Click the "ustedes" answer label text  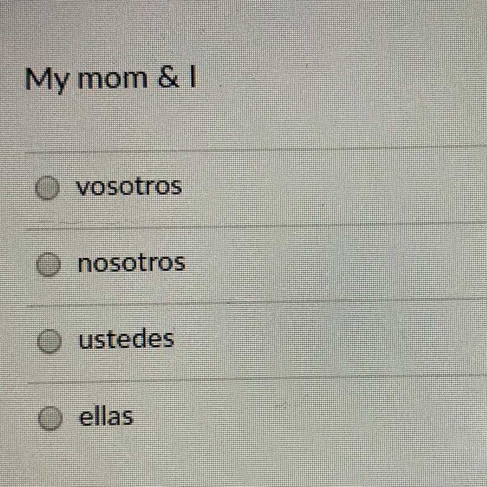[x=126, y=339]
